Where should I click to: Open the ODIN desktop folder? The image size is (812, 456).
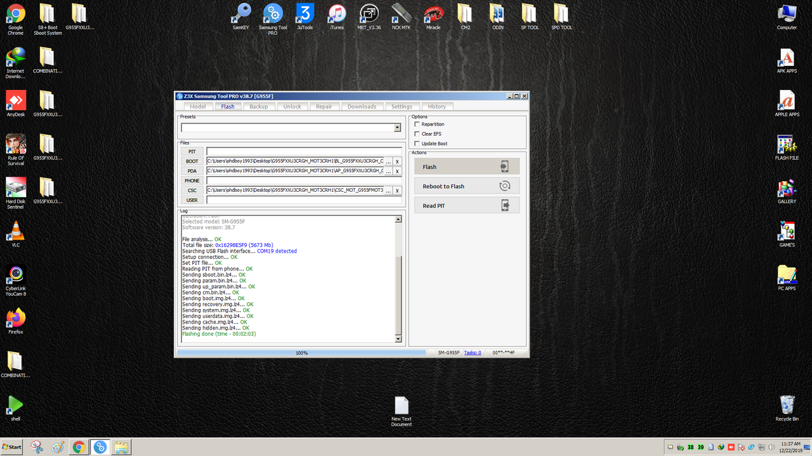click(x=497, y=16)
